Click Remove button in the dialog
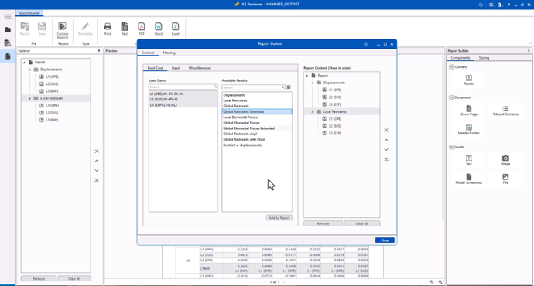 [323, 223]
